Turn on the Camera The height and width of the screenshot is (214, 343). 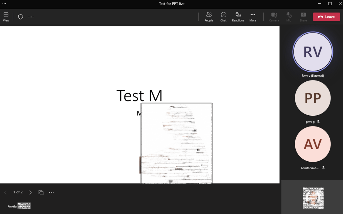(x=274, y=17)
